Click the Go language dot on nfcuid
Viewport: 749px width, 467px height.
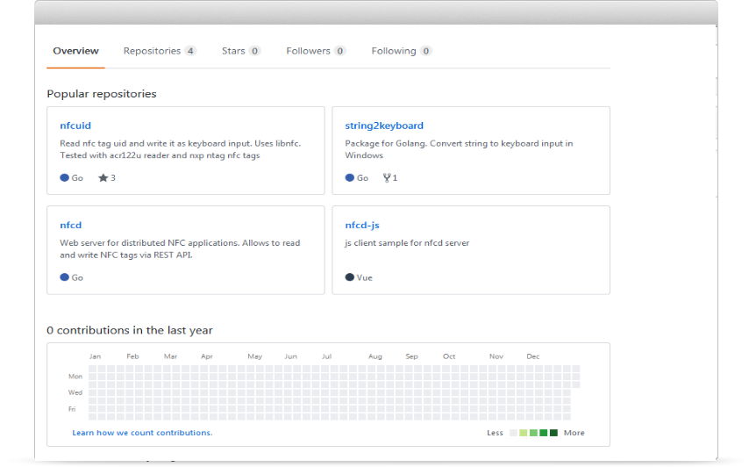coord(64,177)
